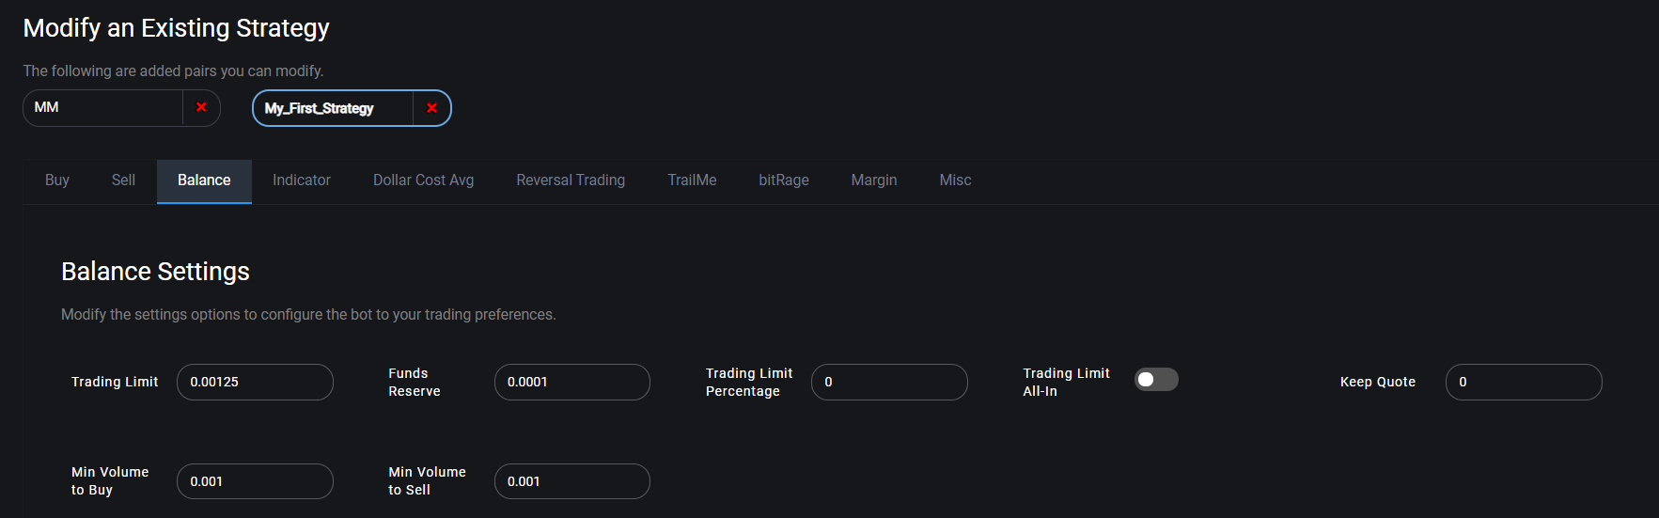1659x518 pixels.
Task: Focus the Funds Reserve input field
Action: [x=572, y=382]
